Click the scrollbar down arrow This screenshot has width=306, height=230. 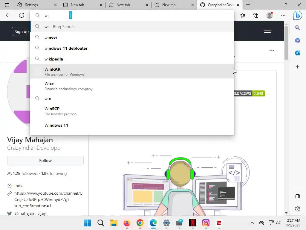click(286, 213)
